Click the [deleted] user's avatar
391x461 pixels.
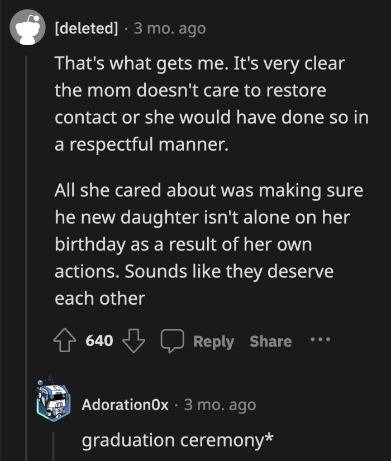[x=27, y=26]
